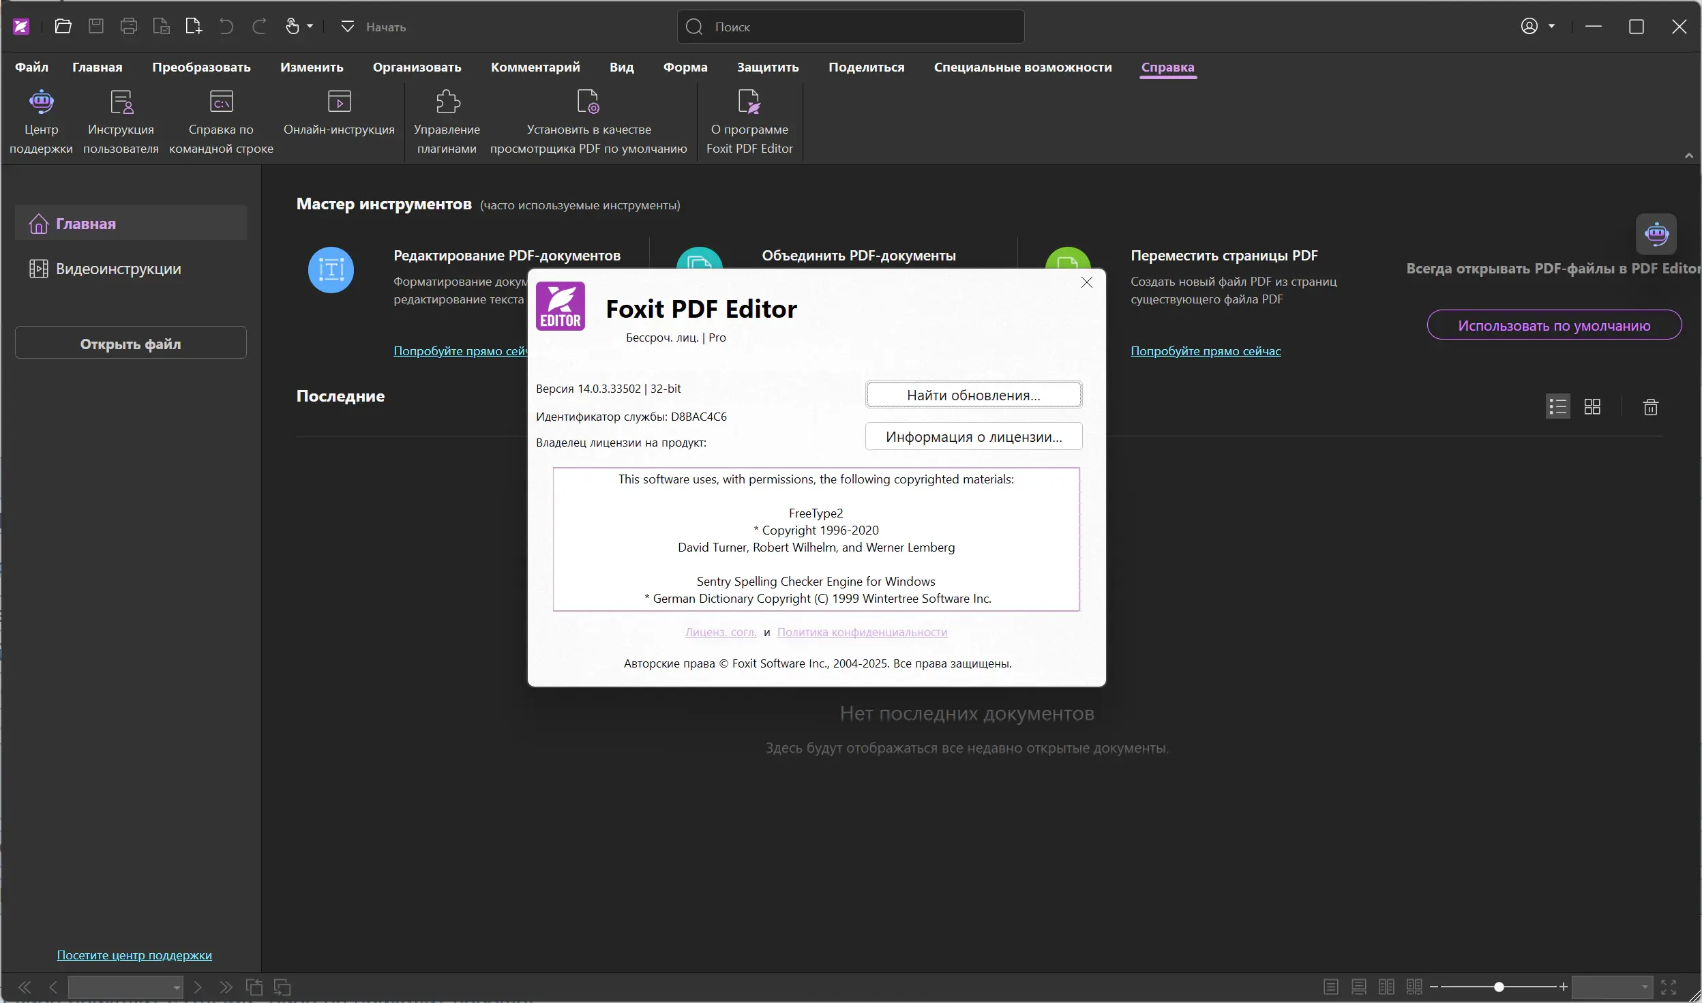The width and height of the screenshot is (1702, 1003).
Task: Open the Защитить ribbon tab
Action: click(768, 67)
